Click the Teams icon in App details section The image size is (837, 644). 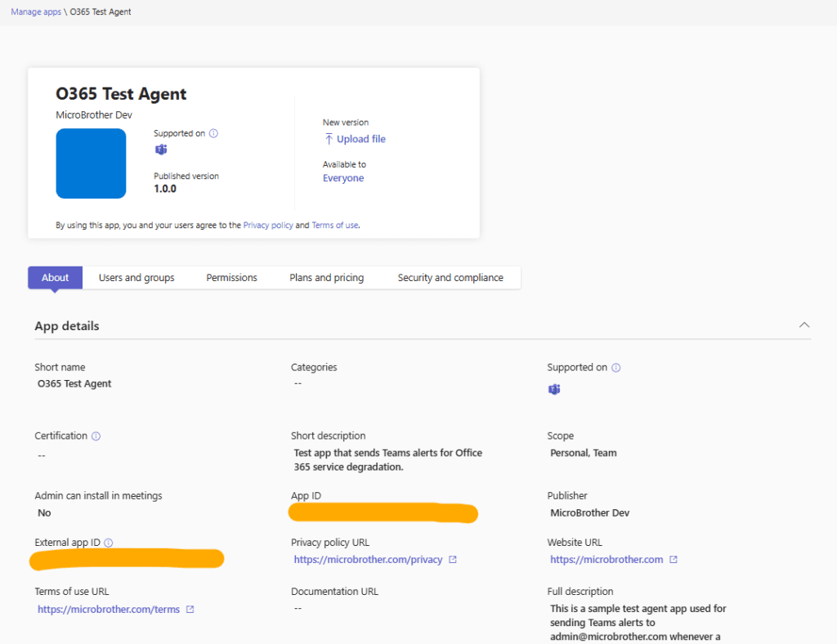point(554,389)
